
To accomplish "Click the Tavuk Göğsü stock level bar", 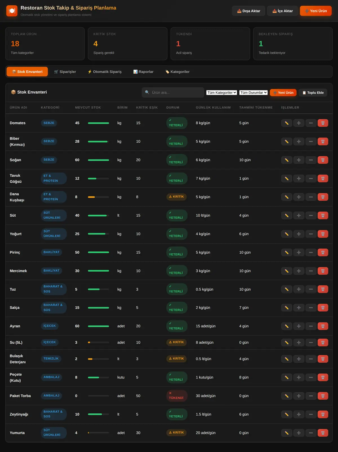I will coord(98,178).
